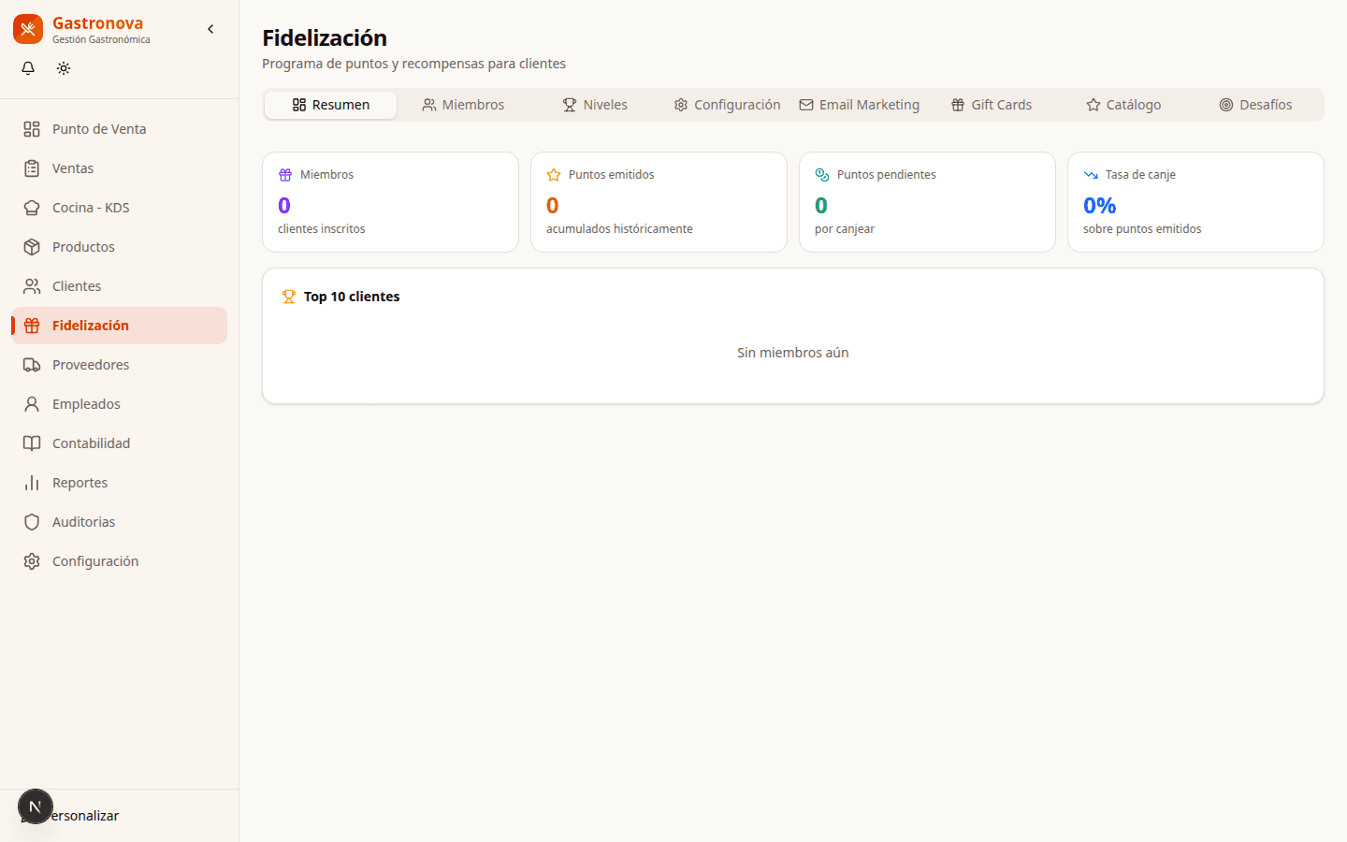
Task: Open the Tasa de canje card
Action: (x=1195, y=202)
